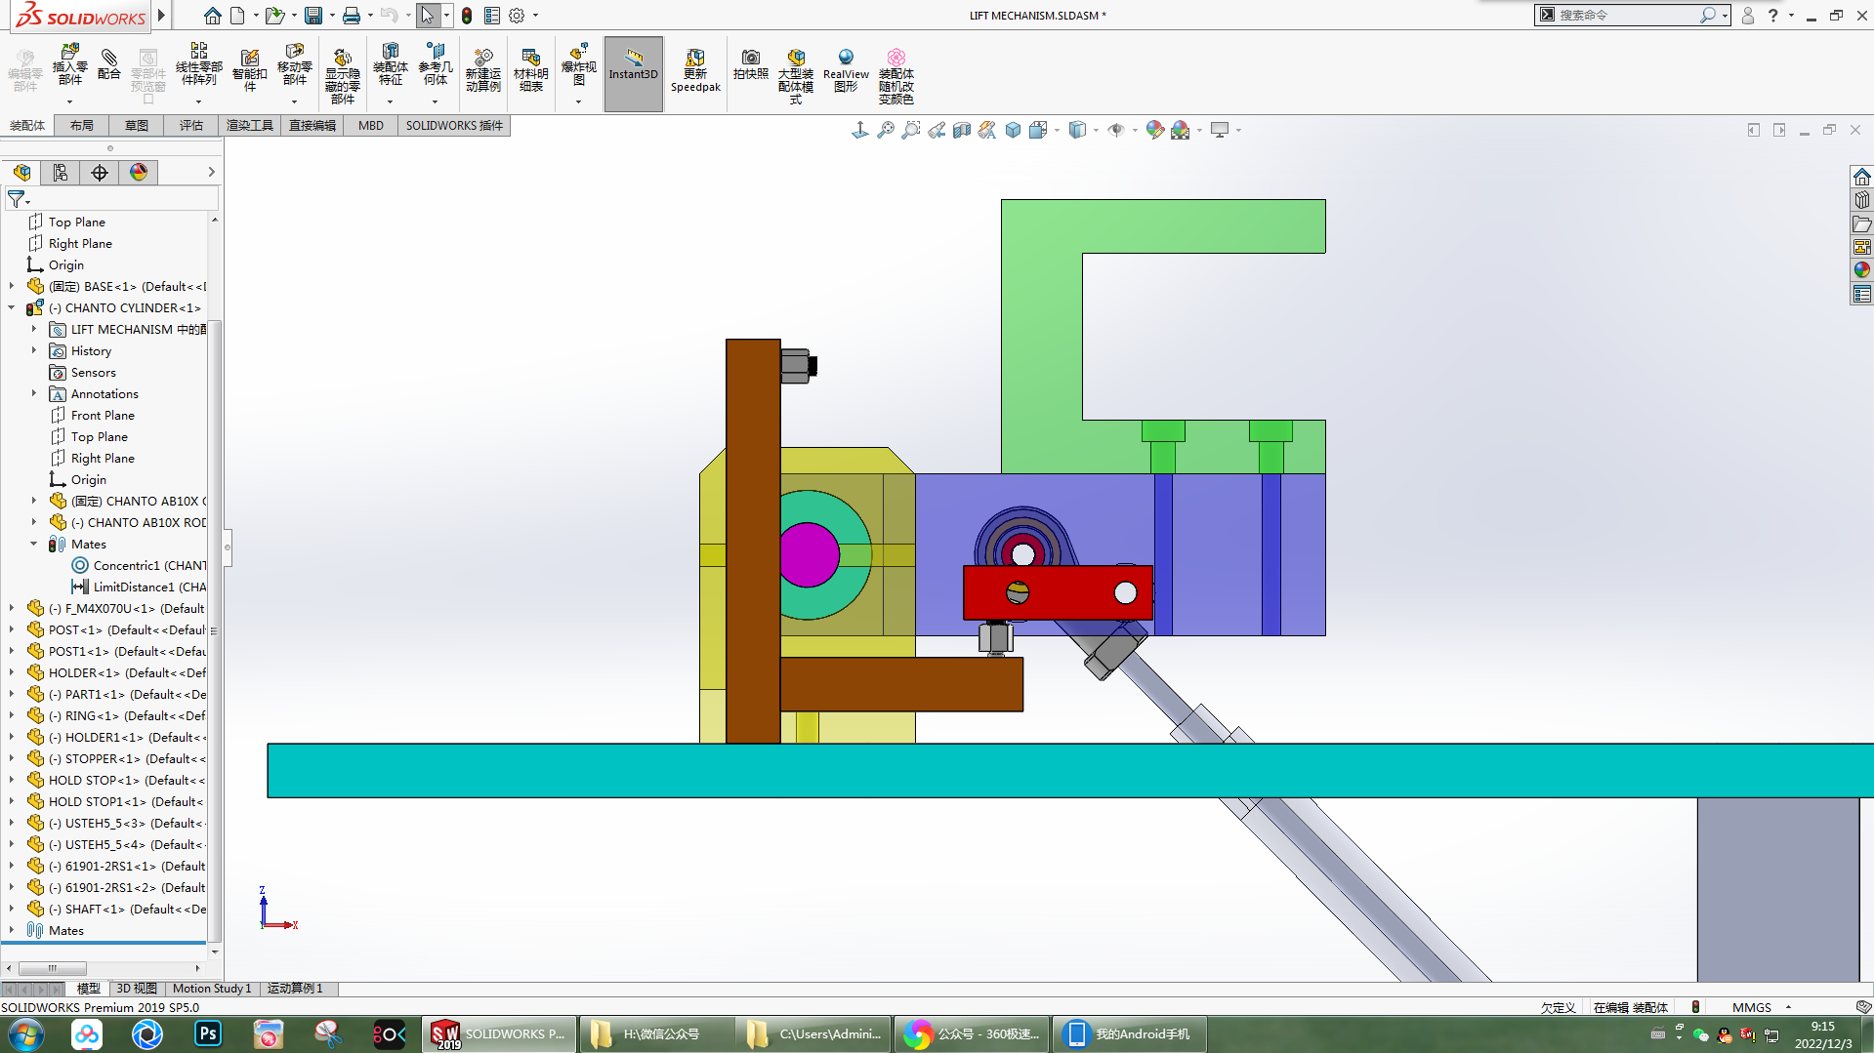
Task: Click the Save floppy disk icon
Action: (x=313, y=16)
